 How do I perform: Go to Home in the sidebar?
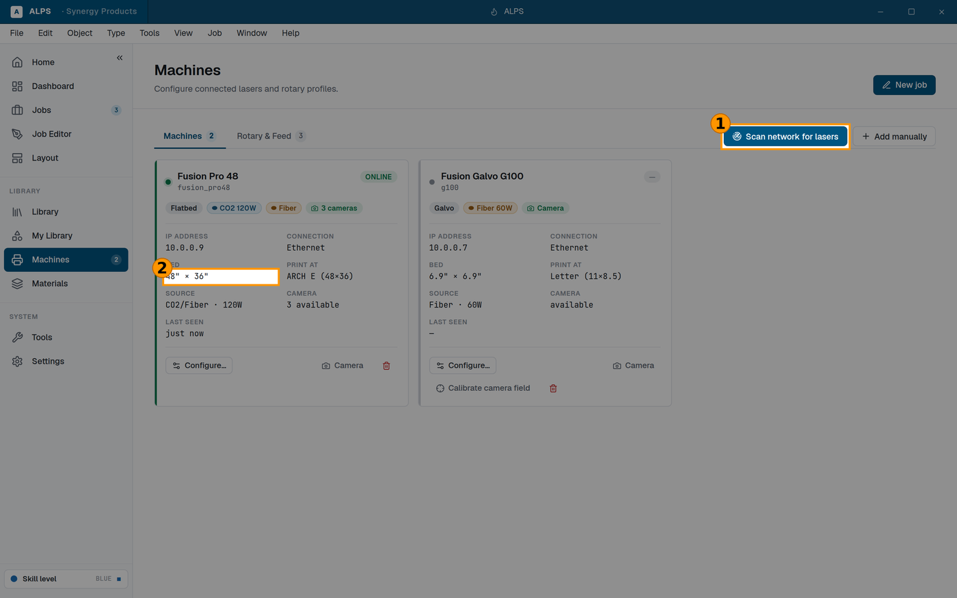click(x=66, y=62)
